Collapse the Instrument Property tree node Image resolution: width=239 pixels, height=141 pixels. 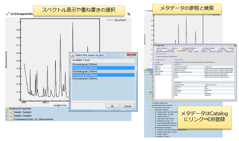[151, 110]
